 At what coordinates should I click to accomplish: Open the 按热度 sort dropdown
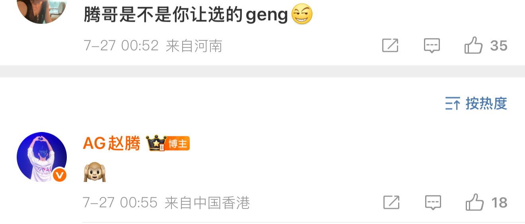pyautogui.click(x=476, y=103)
